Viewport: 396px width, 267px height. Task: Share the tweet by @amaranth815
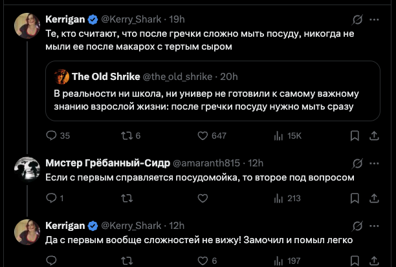click(374, 199)
